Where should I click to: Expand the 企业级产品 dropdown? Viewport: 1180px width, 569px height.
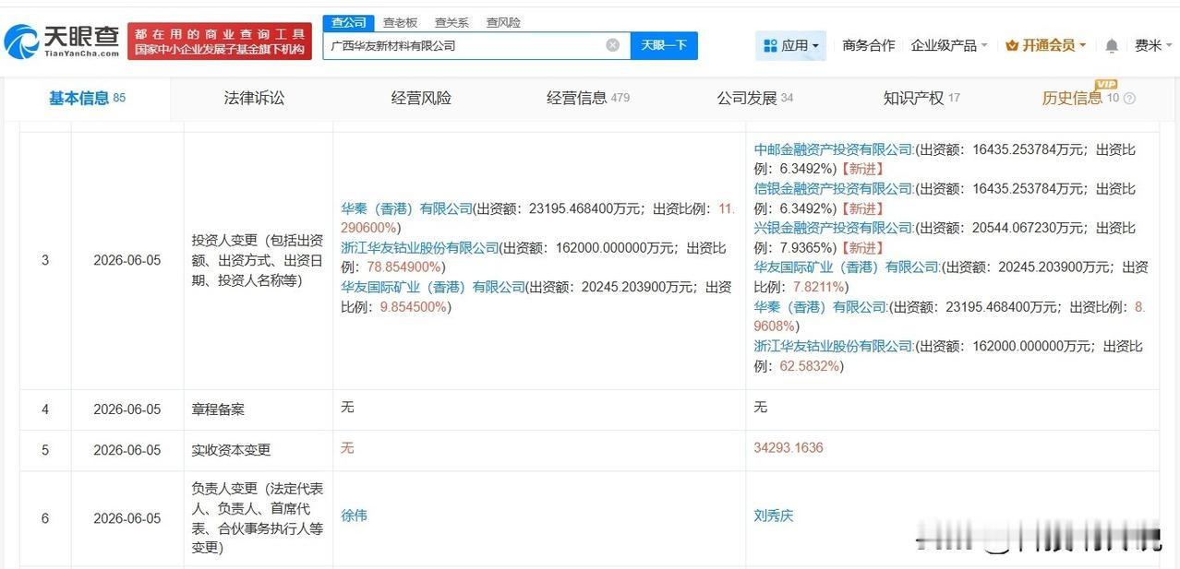click(949, 45)
